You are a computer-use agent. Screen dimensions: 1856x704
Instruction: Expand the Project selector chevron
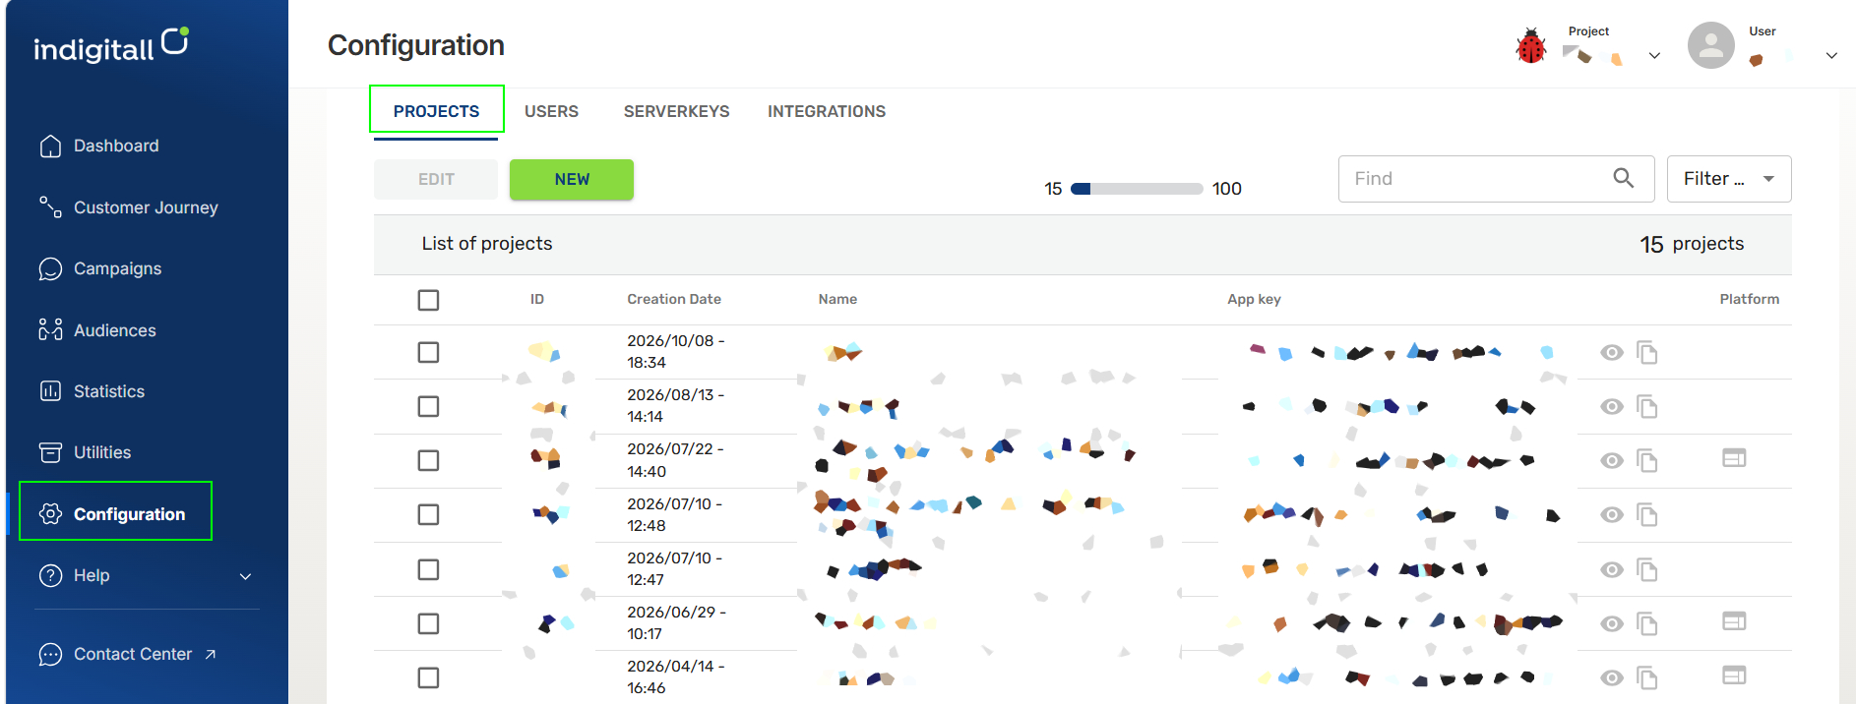click(x=1654, y=56)
